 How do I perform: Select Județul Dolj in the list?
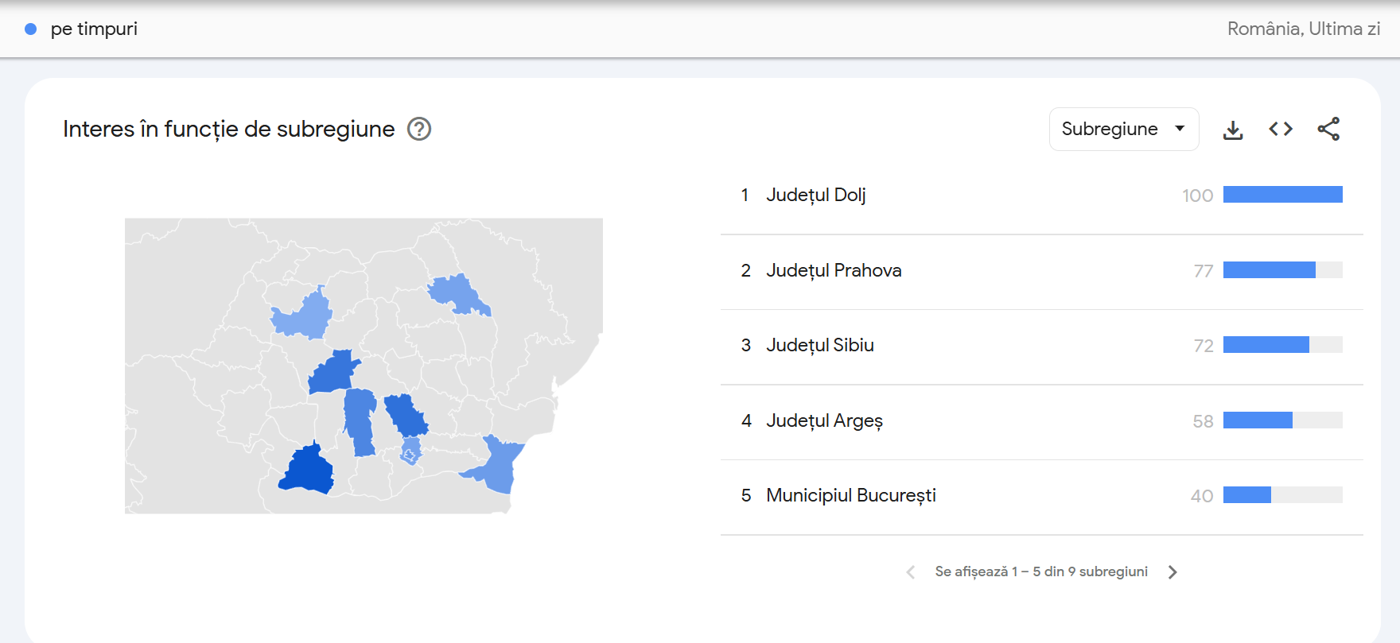[x=815, y=195]
